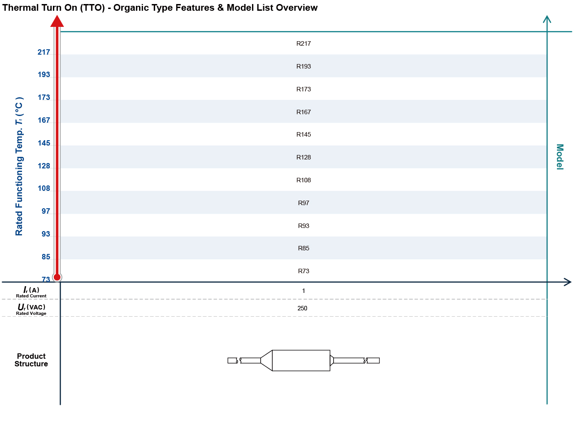Pick the R97 model row
The height and width of the screenshot is (421, 574).
pos(303,203)
